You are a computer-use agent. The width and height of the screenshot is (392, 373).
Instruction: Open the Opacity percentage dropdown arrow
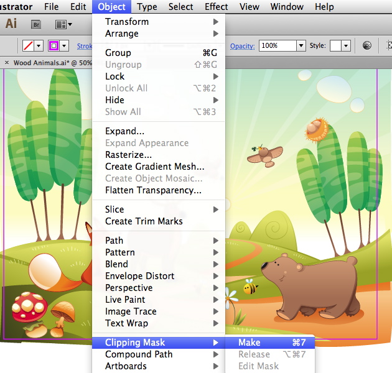point(301,46)
